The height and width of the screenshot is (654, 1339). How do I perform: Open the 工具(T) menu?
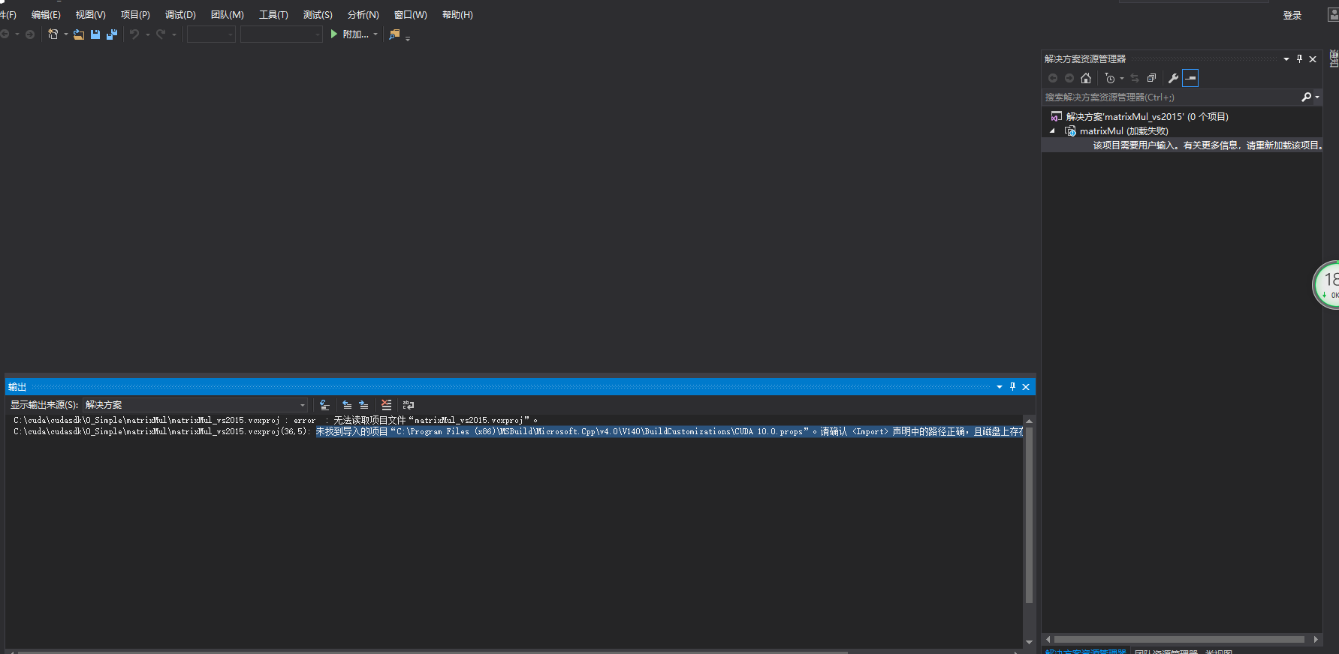(x=273, y=15)
